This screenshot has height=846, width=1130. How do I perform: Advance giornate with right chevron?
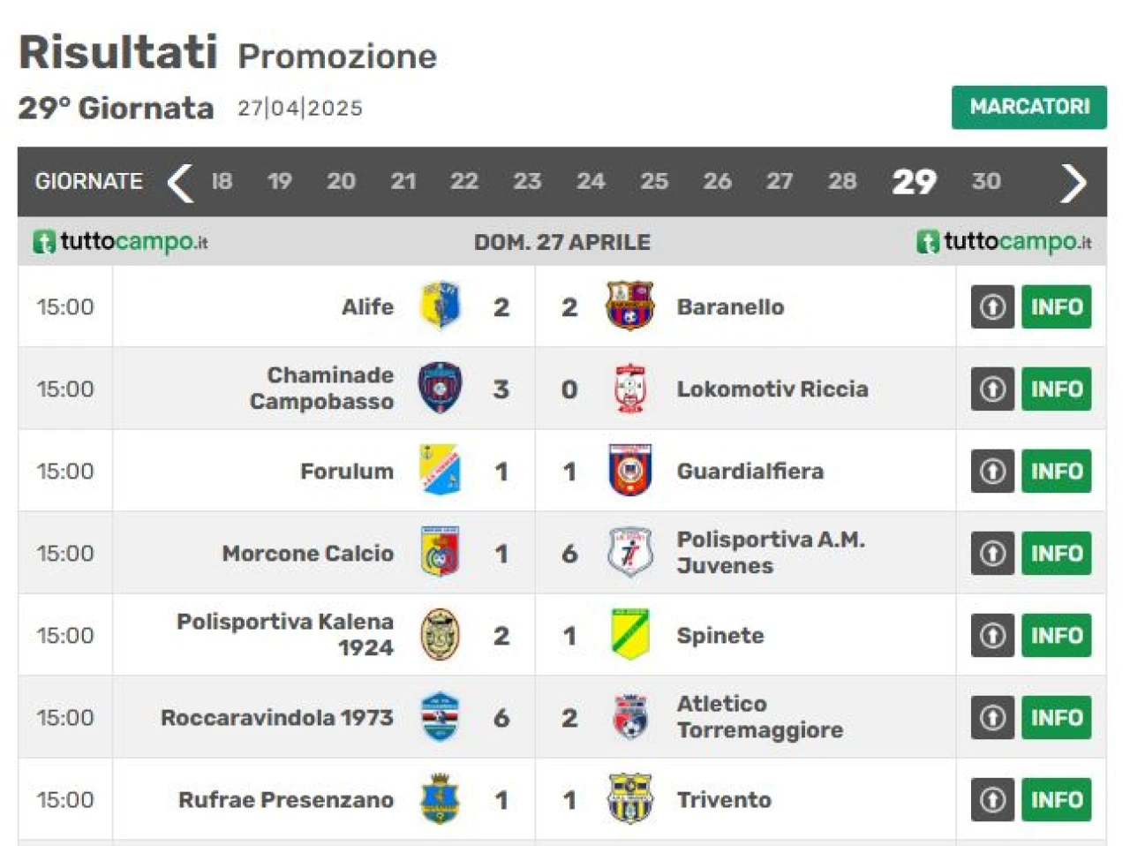pyautogui.click(x=1073, y=182)
